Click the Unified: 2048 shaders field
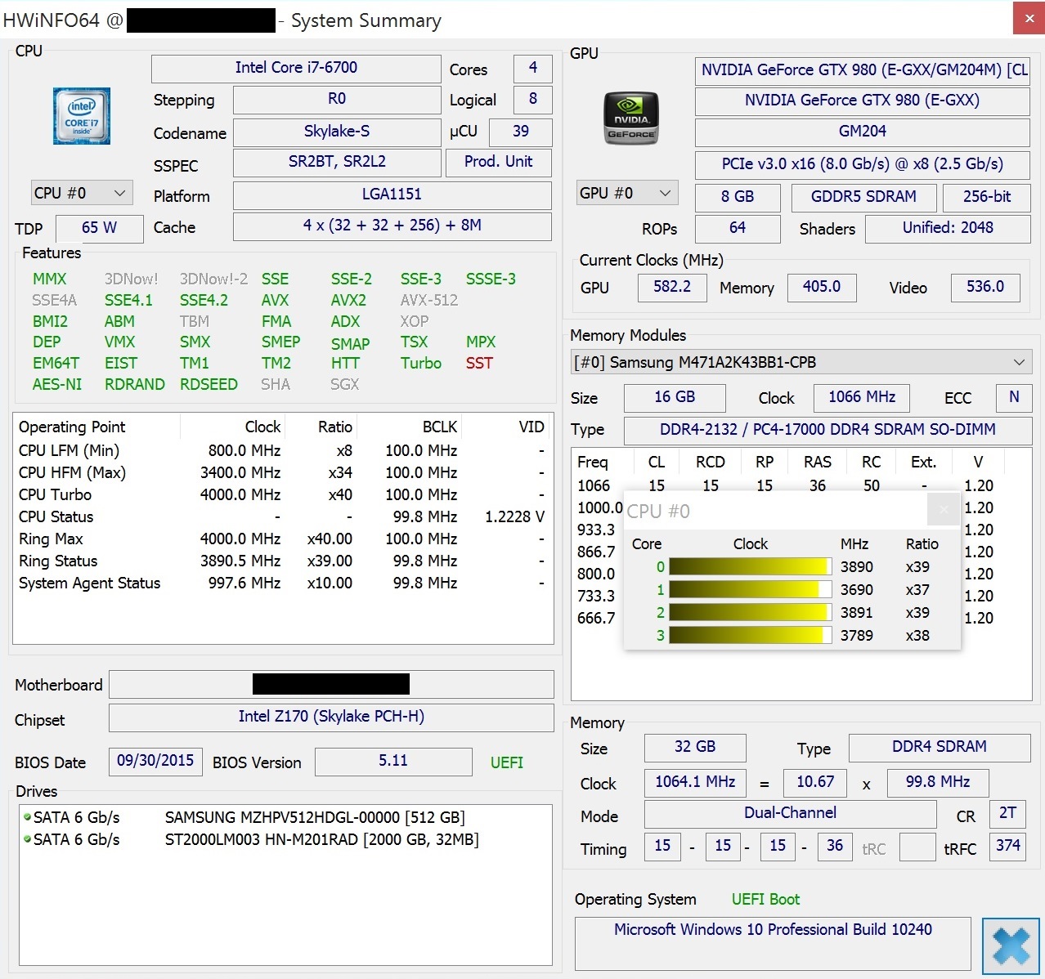 (948, 229)
